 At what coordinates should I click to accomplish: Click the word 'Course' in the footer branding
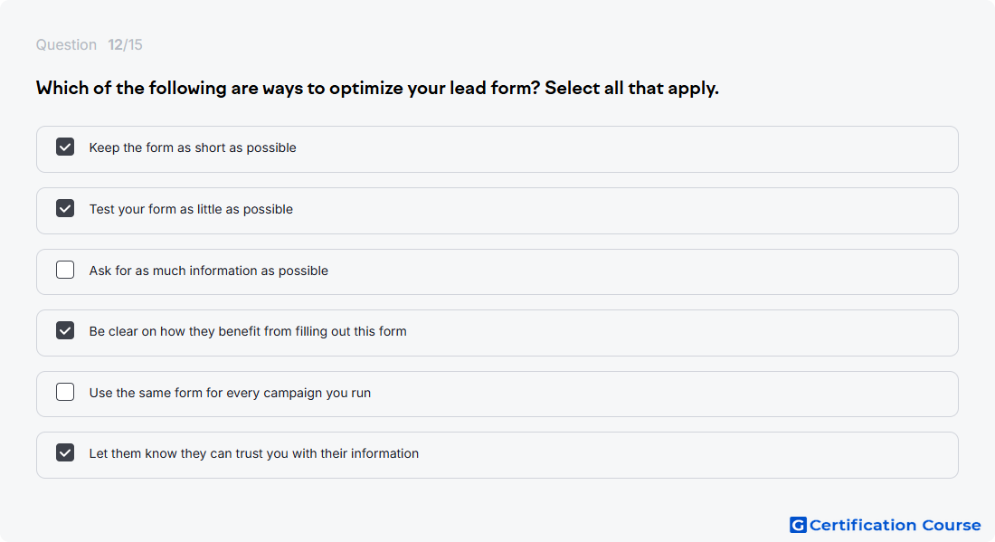[951, 525]
